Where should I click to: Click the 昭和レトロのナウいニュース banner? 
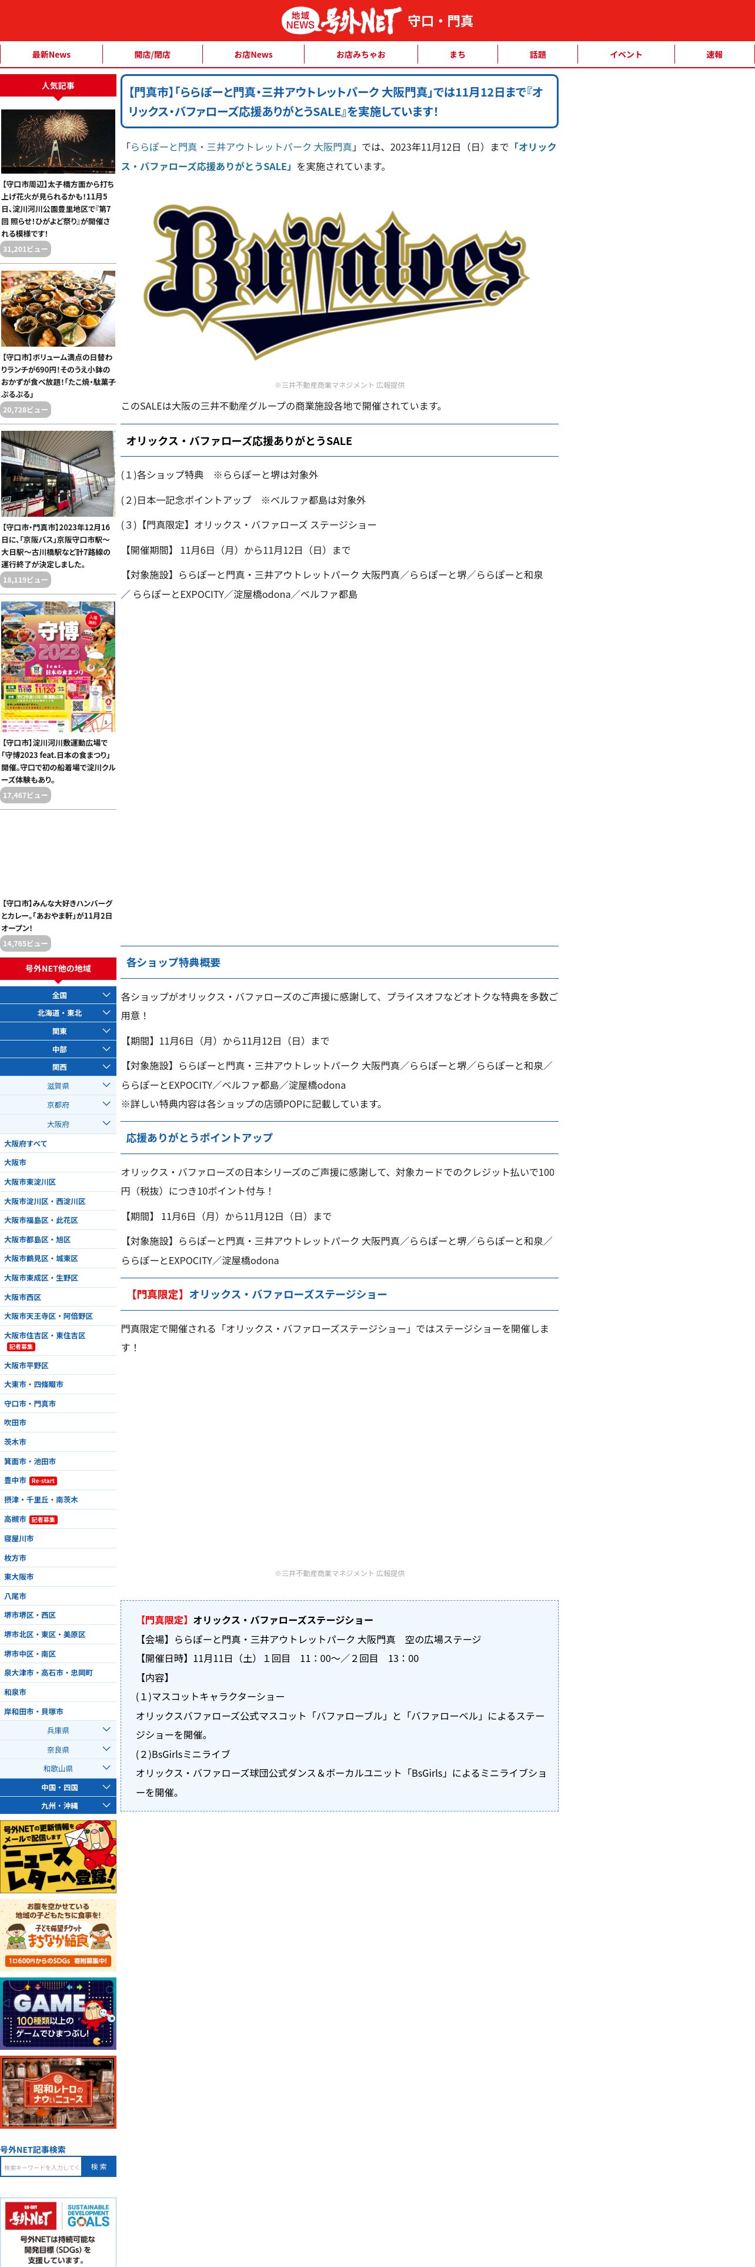pos(58,2091)
